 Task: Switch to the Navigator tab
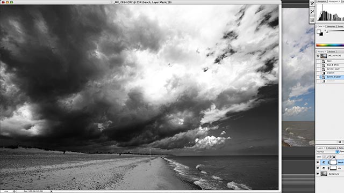322,1
